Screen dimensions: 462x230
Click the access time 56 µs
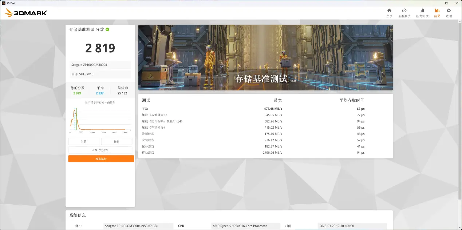pyautogui.click(x=361, y=128)
